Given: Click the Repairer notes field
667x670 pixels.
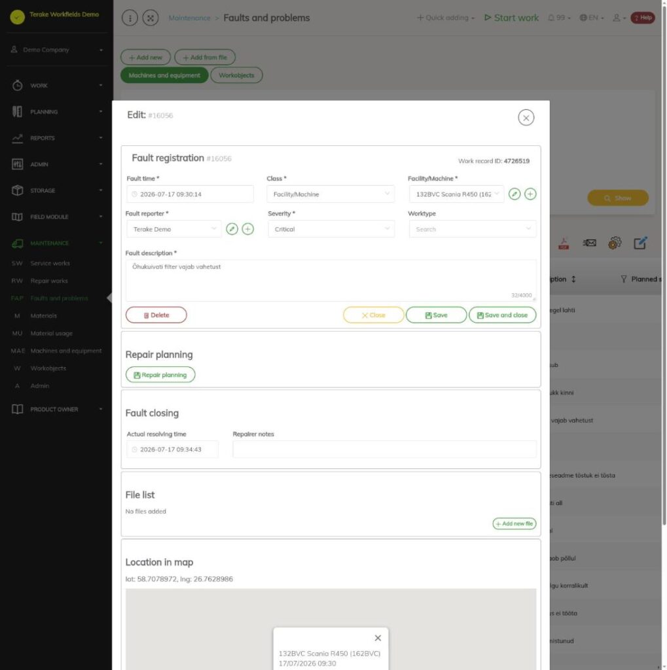Looking at the screenshot, I should pos(384,450).
